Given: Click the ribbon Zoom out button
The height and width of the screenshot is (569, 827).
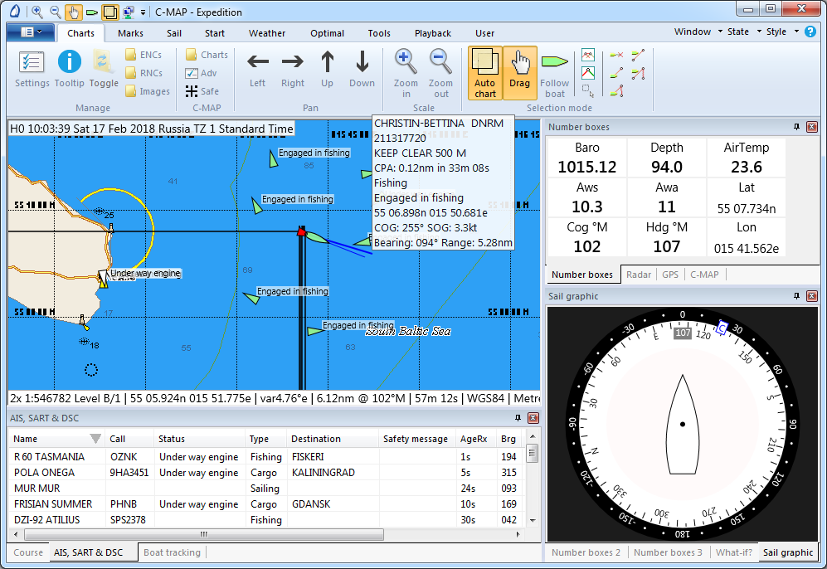Looking at the screenshot, I should (441, 73).
